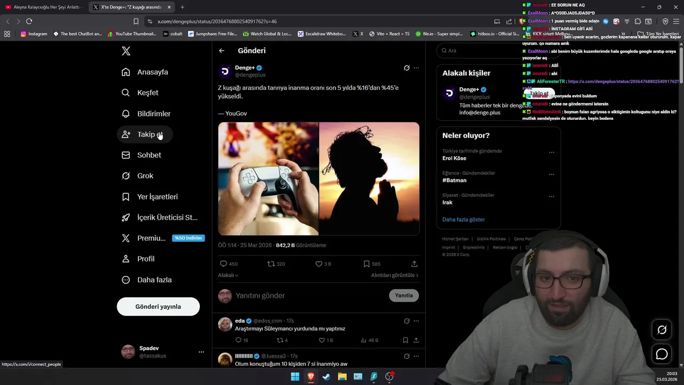Open Yer İşaretleri in the sidebar
The width and height of the screenshot is (684, 385).
(150, 197)
